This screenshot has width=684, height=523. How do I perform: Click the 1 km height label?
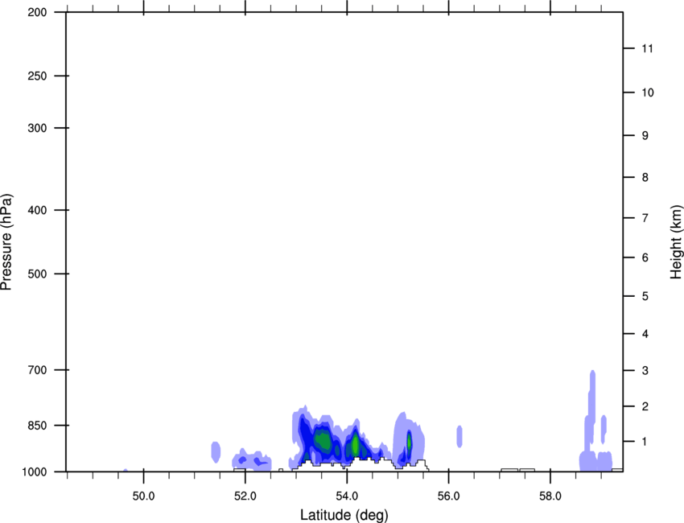(x=645, y=442)
